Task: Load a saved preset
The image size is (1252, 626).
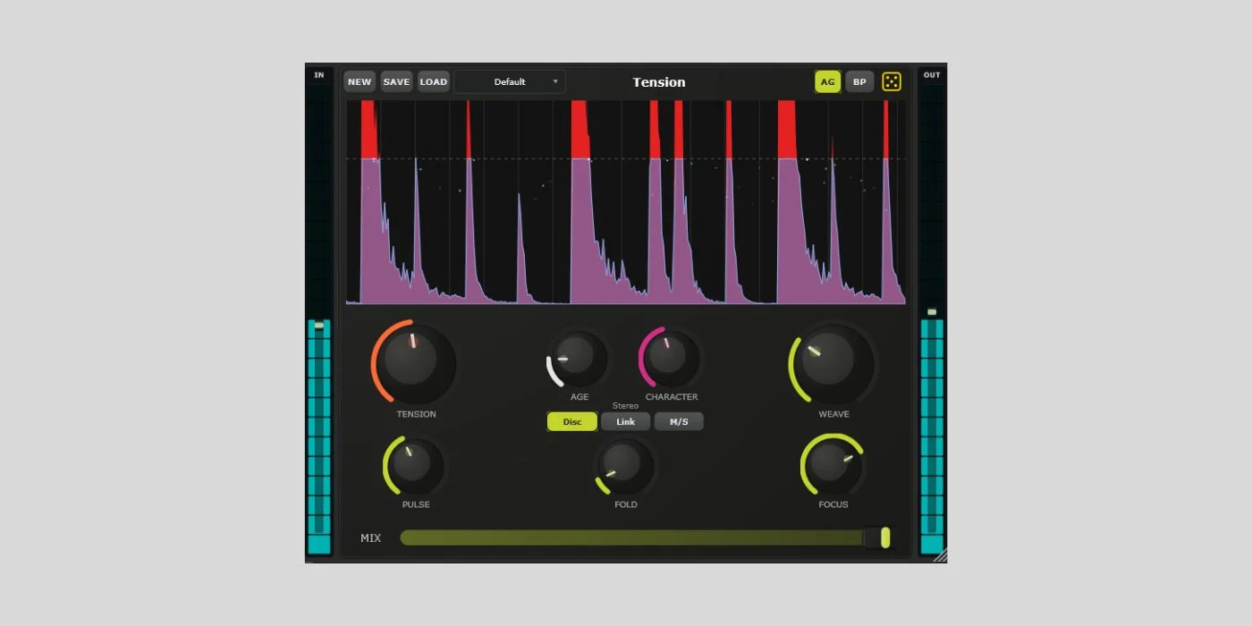Action: tap(434, 81)
